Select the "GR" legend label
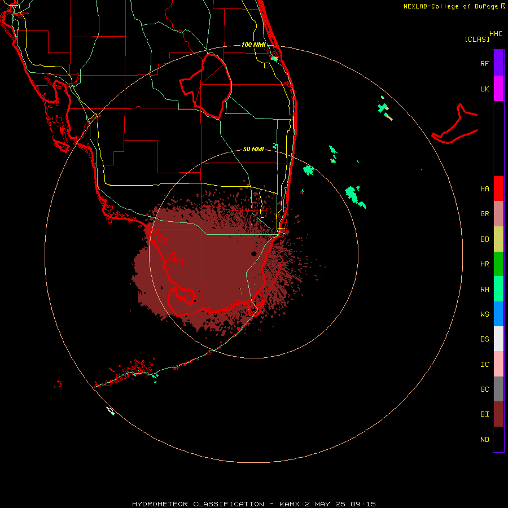This screenshot has height=508, width=508. coord(484,214)
